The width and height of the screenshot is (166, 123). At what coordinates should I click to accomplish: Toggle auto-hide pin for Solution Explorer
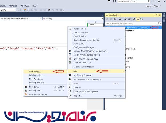tap(157, 15)
